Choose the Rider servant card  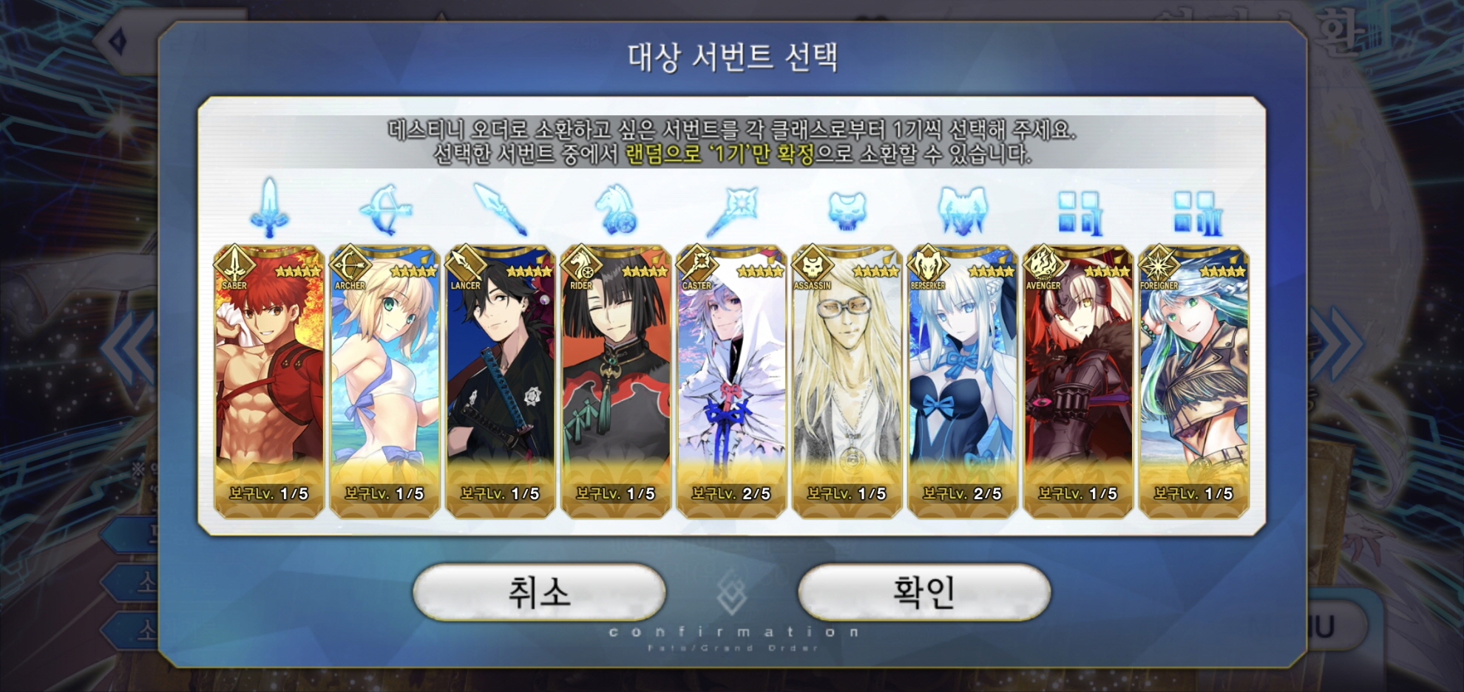click(616, 381)
